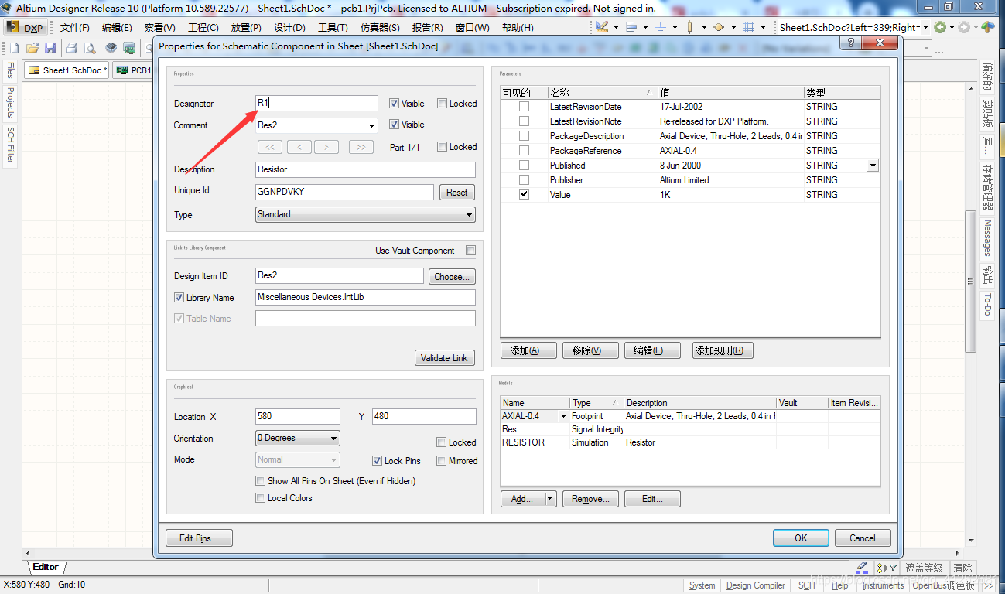Open the 放置(P) menu
1005x594 pixels.
pyautogui.click(x=246, y=28)
